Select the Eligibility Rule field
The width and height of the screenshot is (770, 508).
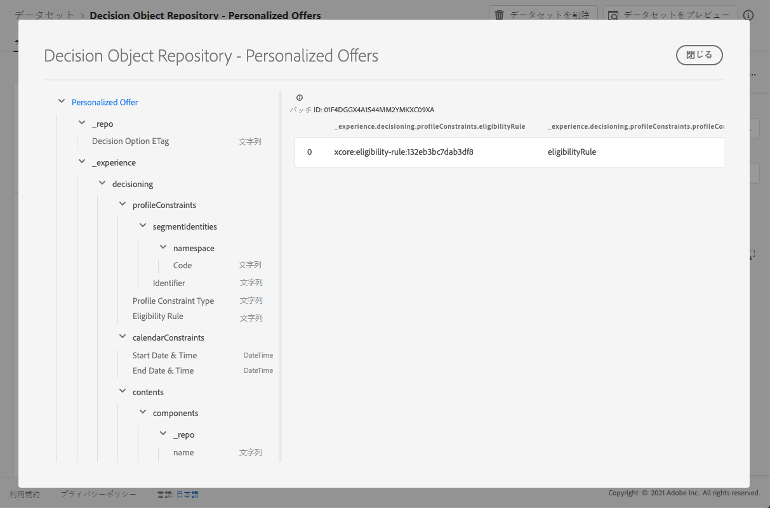tap(197, 316)
